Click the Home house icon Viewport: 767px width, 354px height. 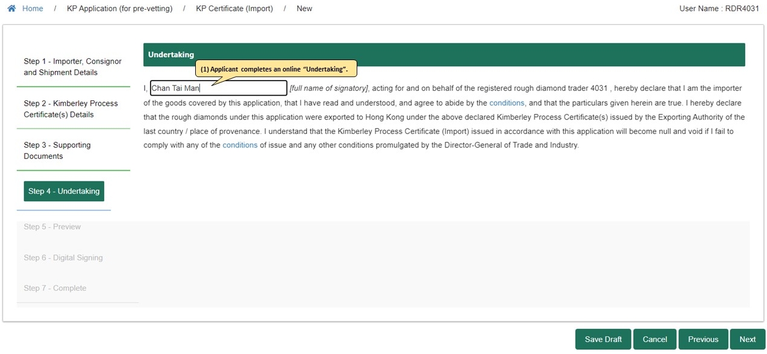[x=11, y=8]
